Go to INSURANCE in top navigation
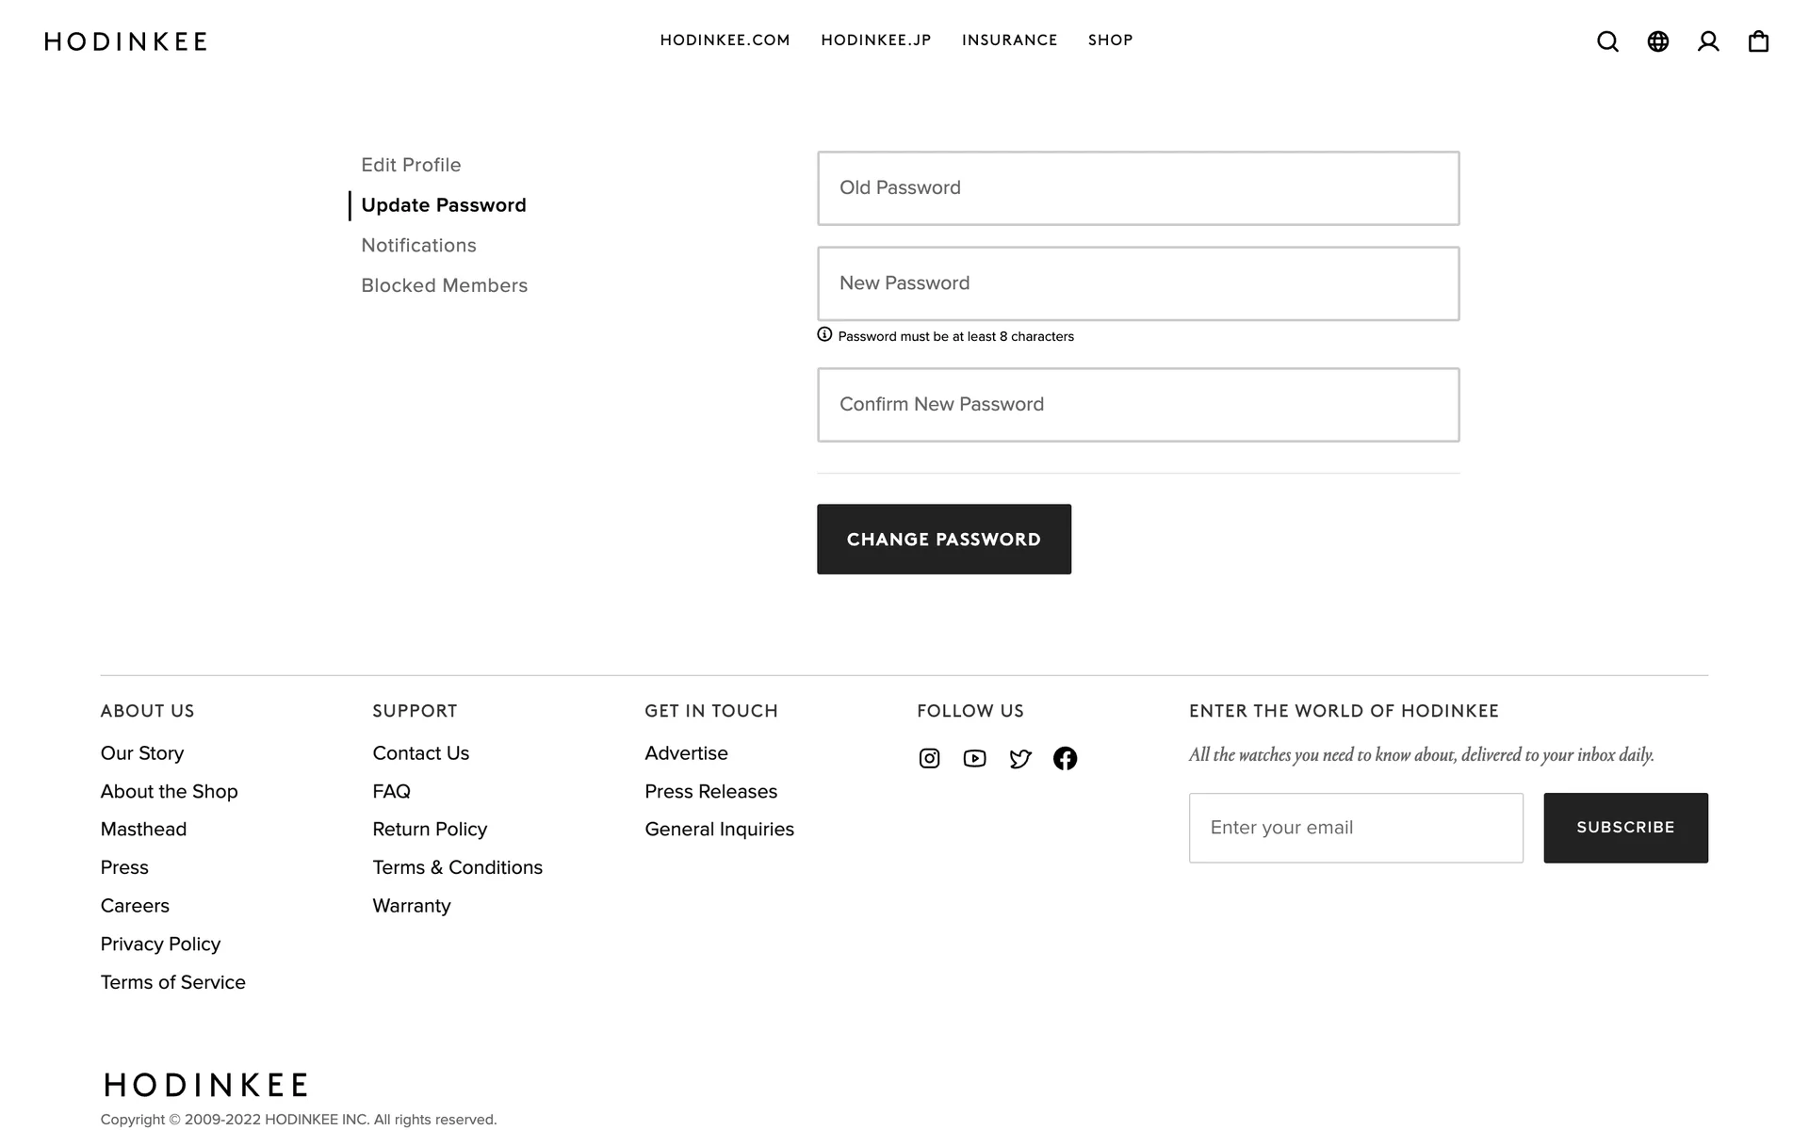Viewport: 1809px width, 1130px height. coord(1009,40)
